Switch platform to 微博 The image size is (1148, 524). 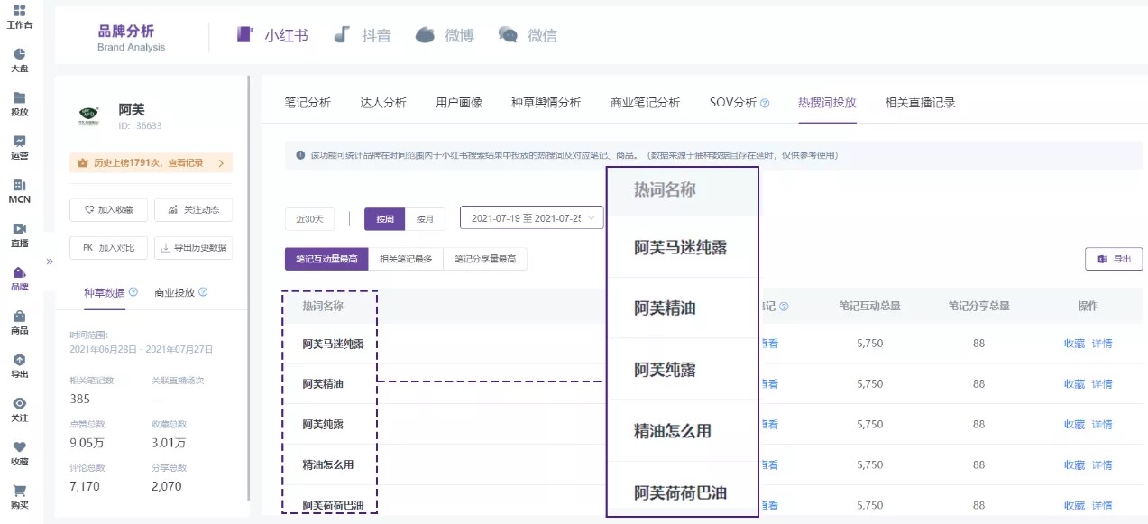(x=445, y=35)
